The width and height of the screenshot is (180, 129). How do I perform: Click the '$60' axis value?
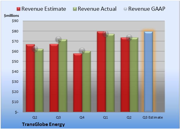point(15,51)
